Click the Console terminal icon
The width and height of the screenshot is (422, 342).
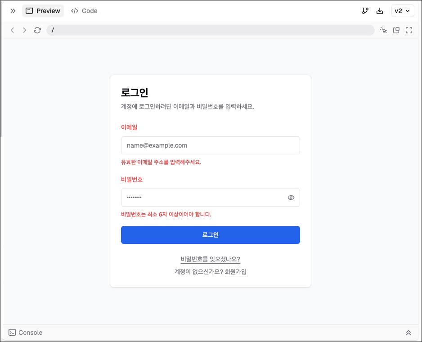12,333
